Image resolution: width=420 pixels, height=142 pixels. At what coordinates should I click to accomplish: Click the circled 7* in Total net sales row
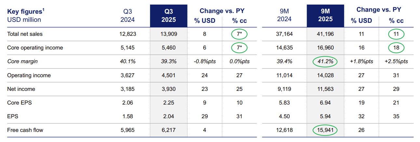click(239, 34)
